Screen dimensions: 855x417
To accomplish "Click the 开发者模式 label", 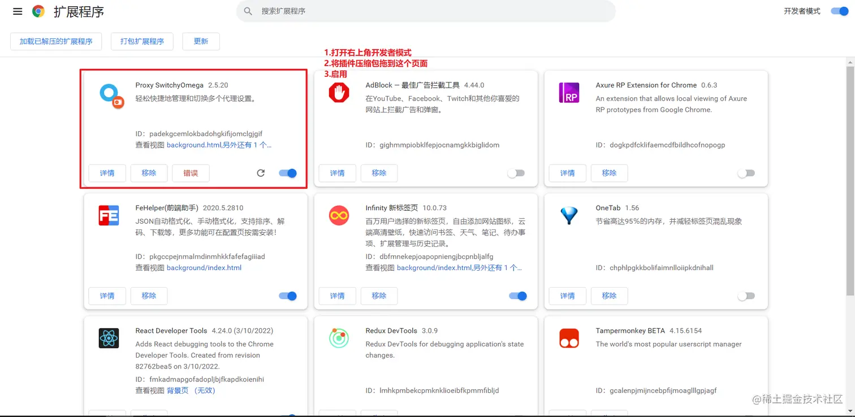I will point(802,11).
